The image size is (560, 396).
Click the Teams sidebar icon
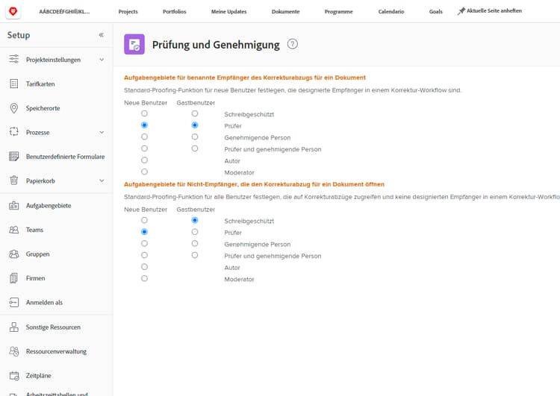pyautogui.click(x=13, y=230)
